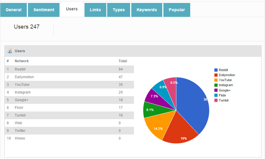Click the Reddit total value 94
This screenshot has height=159, width=265.
pyautogui.click(x=121, y=69)
